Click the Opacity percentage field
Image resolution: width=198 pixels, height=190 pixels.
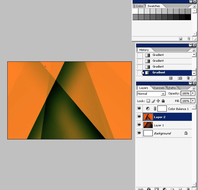pos(186,93)
